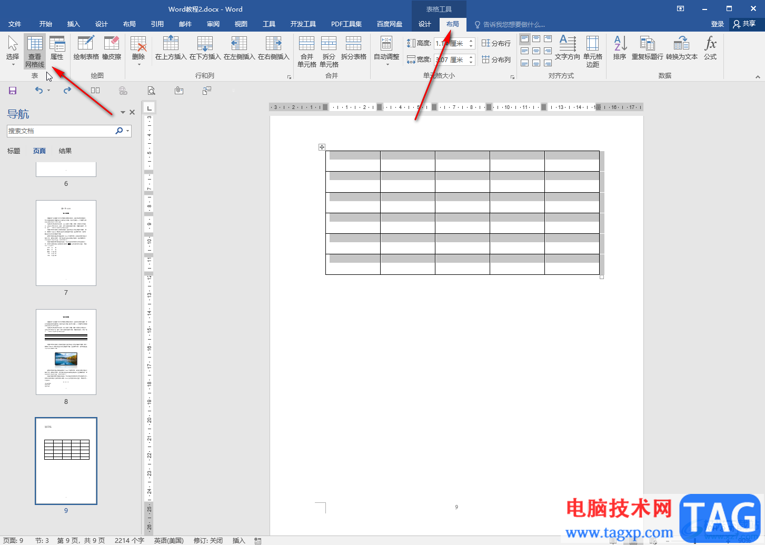
Task: Click 合并单元格 (Merge Cells)
Action: click(307, 52)
